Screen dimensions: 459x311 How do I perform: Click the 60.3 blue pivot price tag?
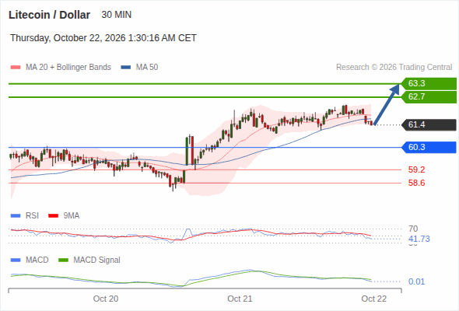[x=429, y=147]
